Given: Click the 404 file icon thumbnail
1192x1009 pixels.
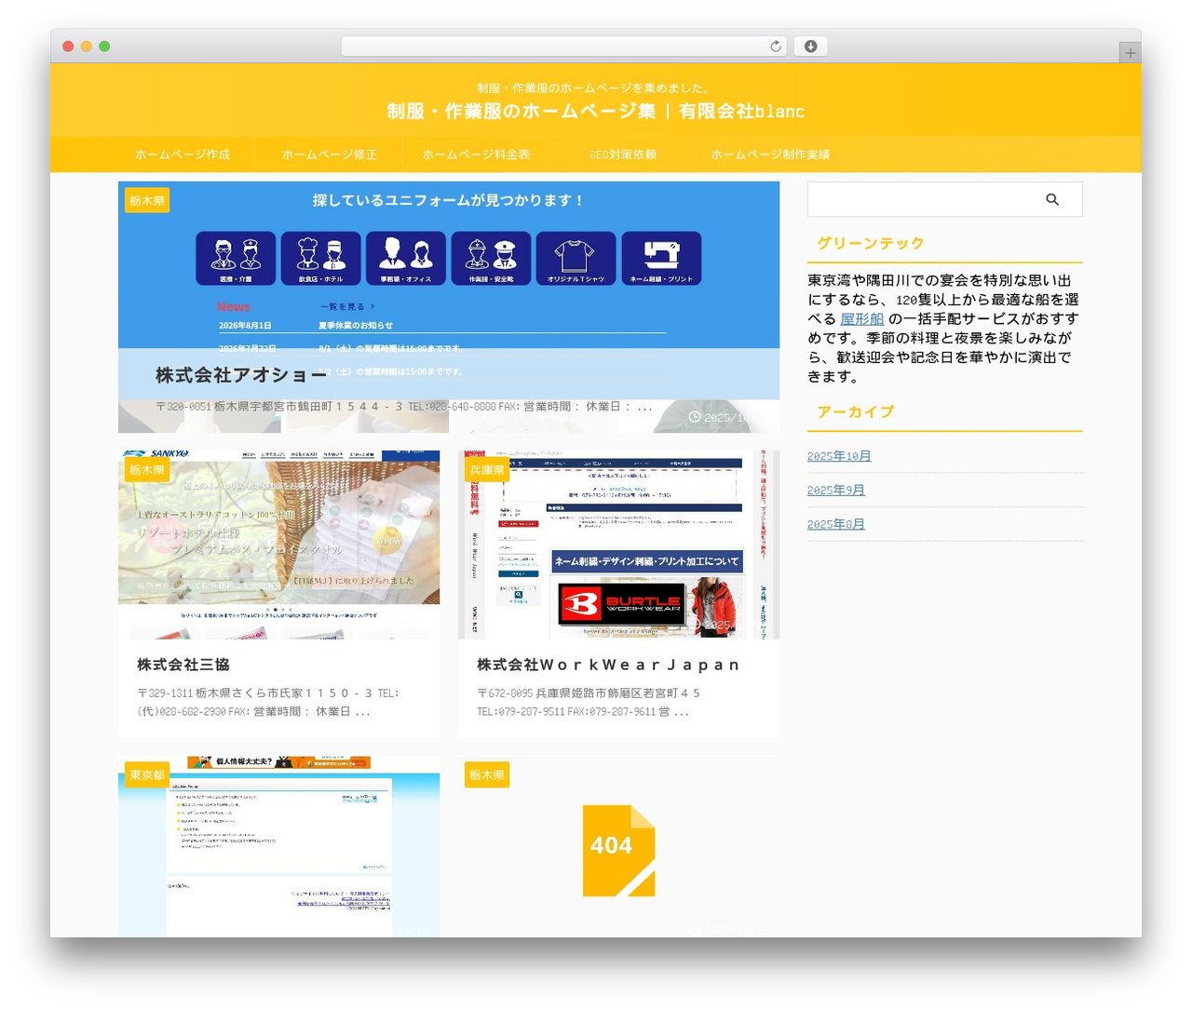Looking at the screenshot, I should [x=618, y=851].
